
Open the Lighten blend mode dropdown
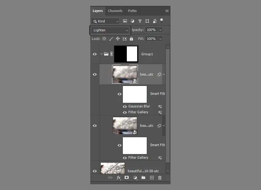[111, 30]
